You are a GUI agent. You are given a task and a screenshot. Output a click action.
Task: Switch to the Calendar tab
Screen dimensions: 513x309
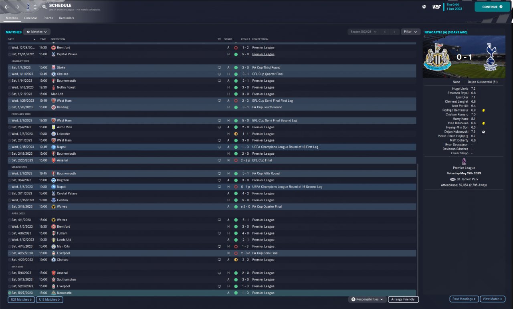[x=30, y=18]
